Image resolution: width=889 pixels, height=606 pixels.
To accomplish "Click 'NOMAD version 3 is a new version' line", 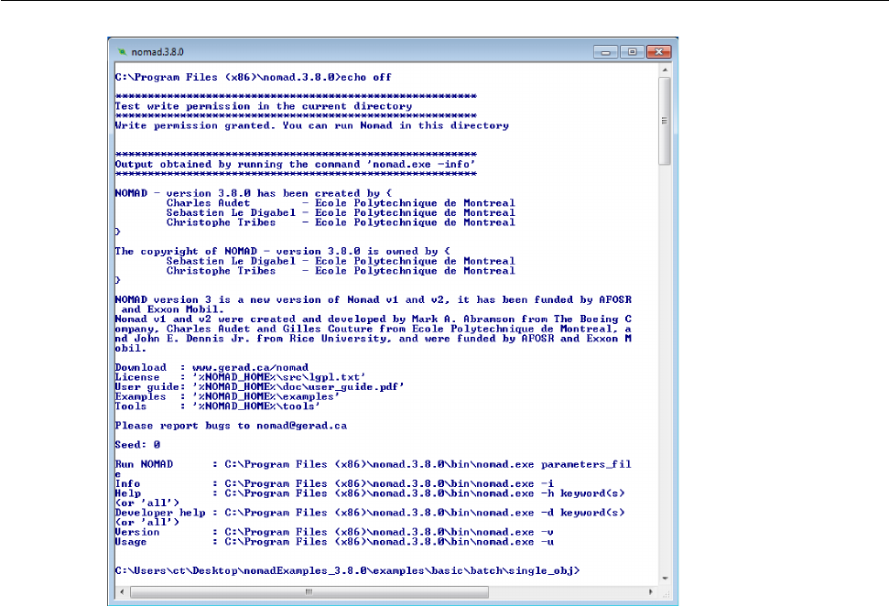I will point(373,299).
